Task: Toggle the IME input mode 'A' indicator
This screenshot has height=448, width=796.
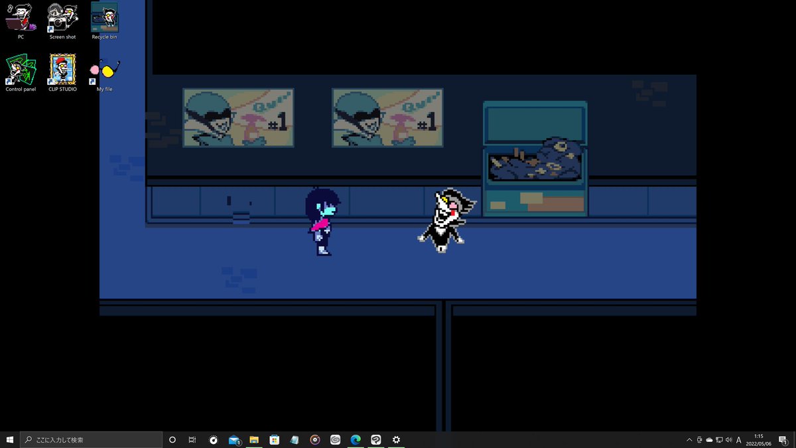Action: (x=739, y=439)
